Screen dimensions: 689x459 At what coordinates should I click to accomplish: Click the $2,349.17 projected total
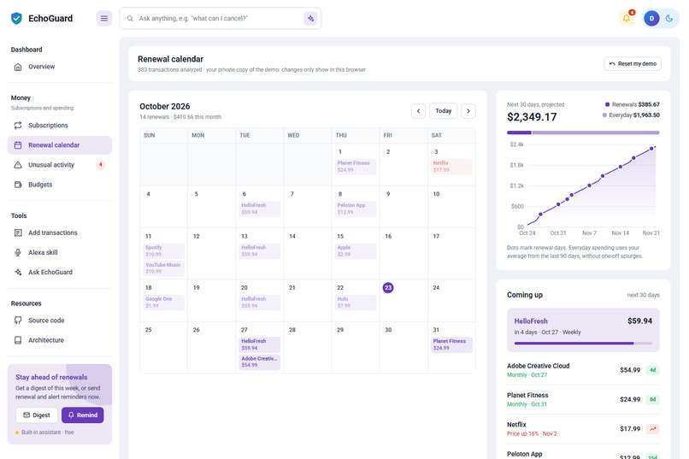tap(532, 117)
